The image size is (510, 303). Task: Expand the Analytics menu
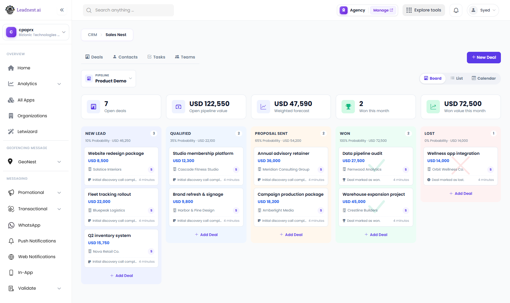(59, 84)
